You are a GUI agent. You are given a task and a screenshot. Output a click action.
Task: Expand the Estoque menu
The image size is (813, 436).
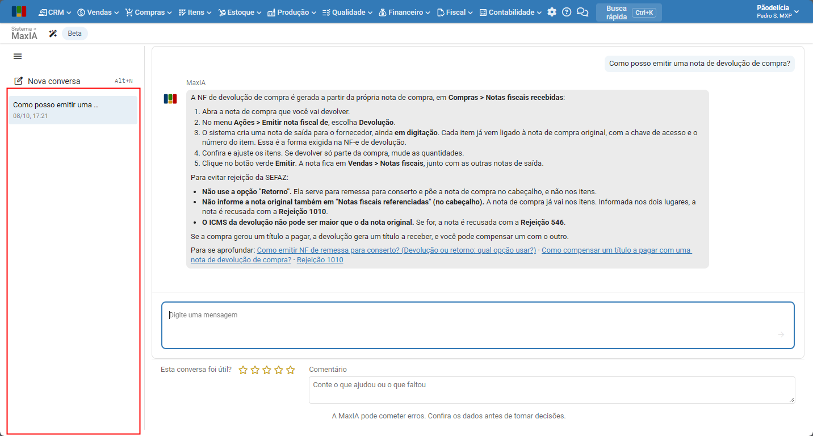point(240,12)
